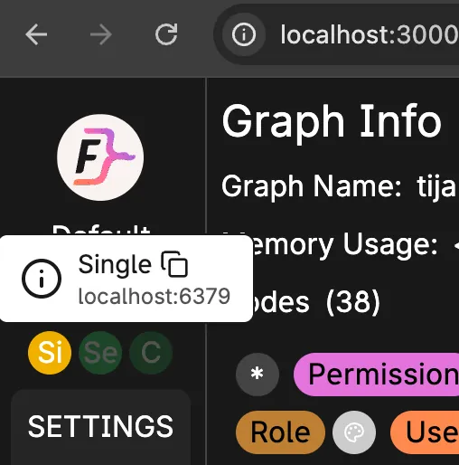
Task: Click the nodes count (38)
Action: click(353, 302)
